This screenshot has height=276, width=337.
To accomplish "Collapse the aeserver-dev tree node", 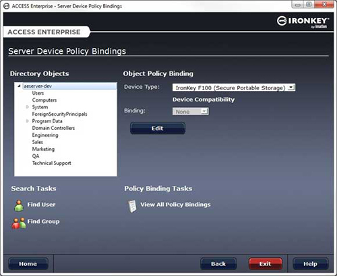I will (20, 86).
